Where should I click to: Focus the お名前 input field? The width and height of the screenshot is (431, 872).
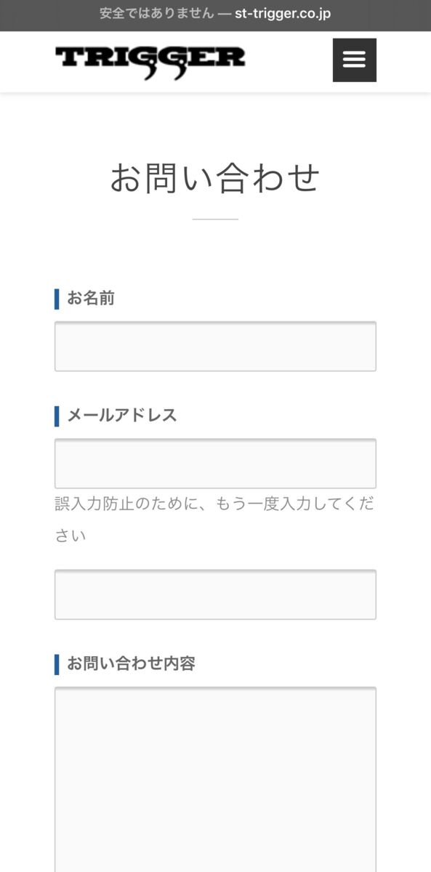pos(215,347)
